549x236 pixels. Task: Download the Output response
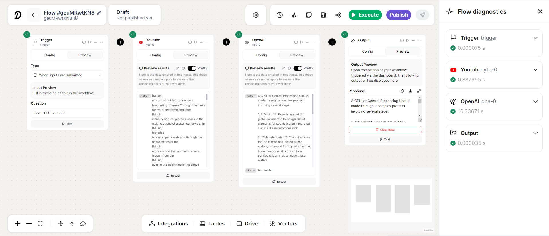tap(410, 91)
